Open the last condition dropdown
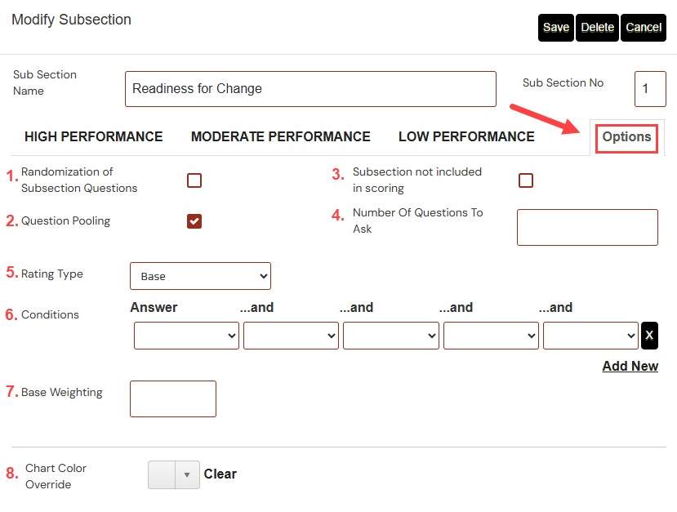677x512 pixels. pos(590,336)
